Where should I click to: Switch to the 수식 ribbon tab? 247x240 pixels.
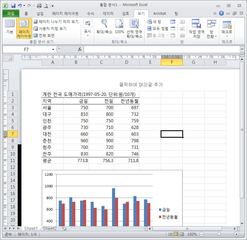pos(91,14)
